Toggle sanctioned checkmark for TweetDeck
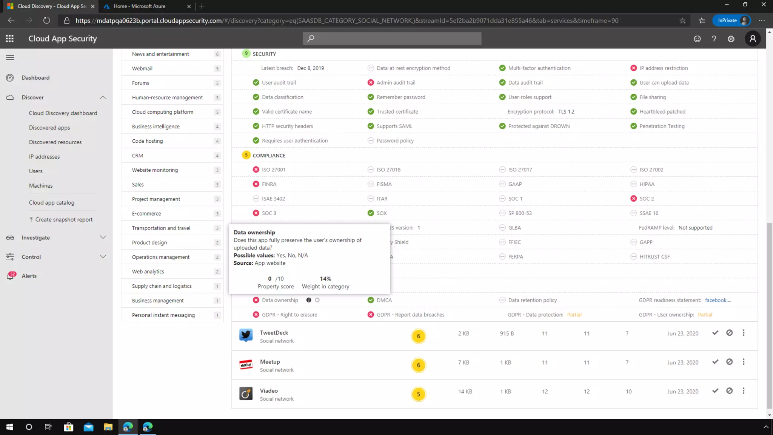Screen dimensions: 773x435 [x=715, y=333]
